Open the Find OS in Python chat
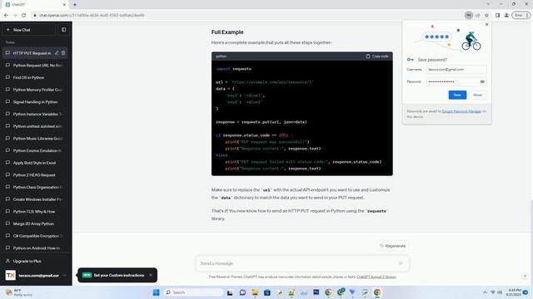This screenshot has width=533, height=299. 35,77
